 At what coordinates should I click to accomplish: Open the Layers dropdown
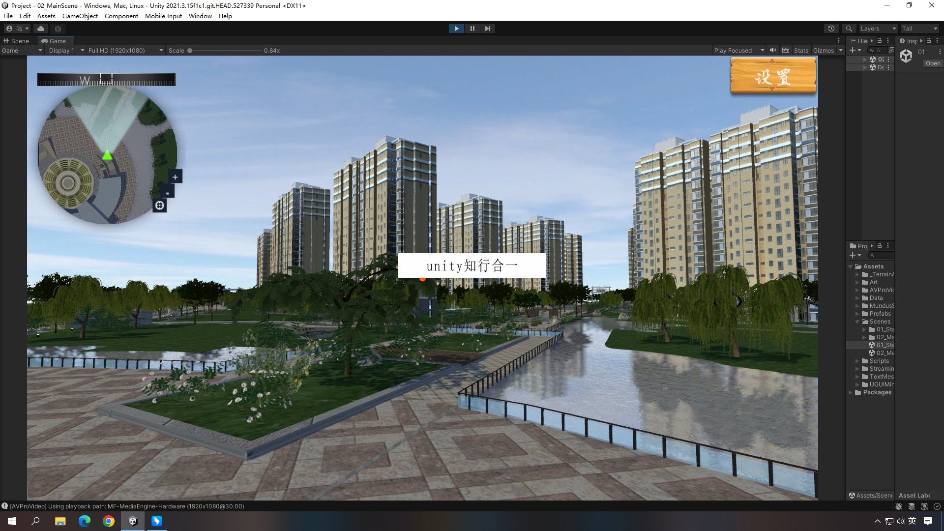tap(878, 29)
